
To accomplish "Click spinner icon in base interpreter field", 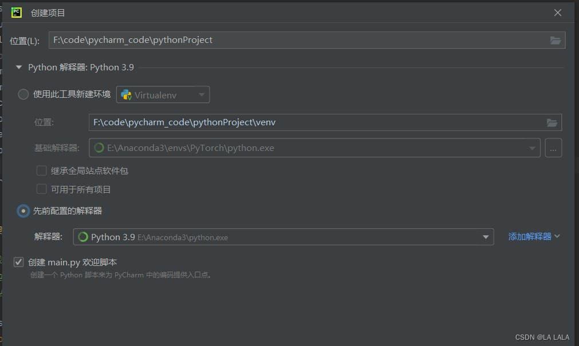I will click(x=99, y=148).
